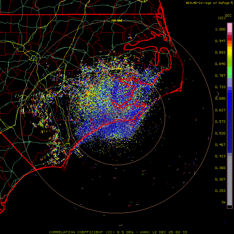The width and height of the screenshot is (234, 234).
Task: Select the 0.787 legend value
Action: click(x=220, y=75)
